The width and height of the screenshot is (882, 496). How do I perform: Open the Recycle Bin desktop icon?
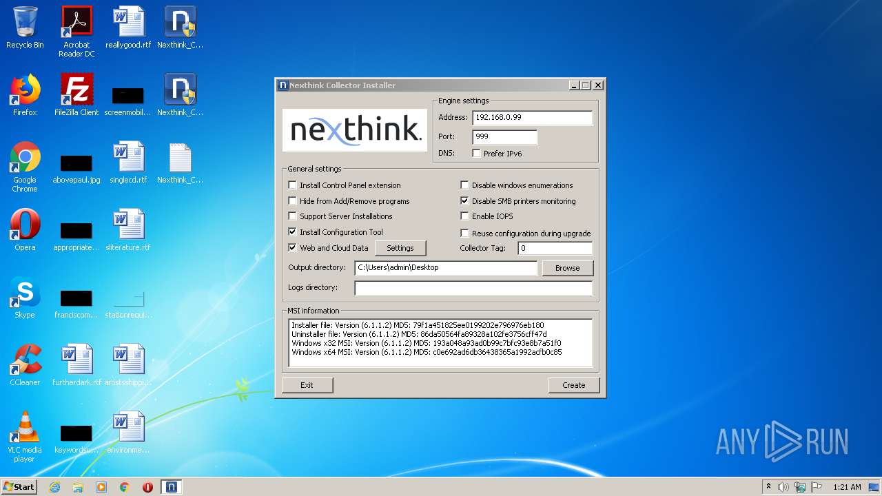(25, 28)
